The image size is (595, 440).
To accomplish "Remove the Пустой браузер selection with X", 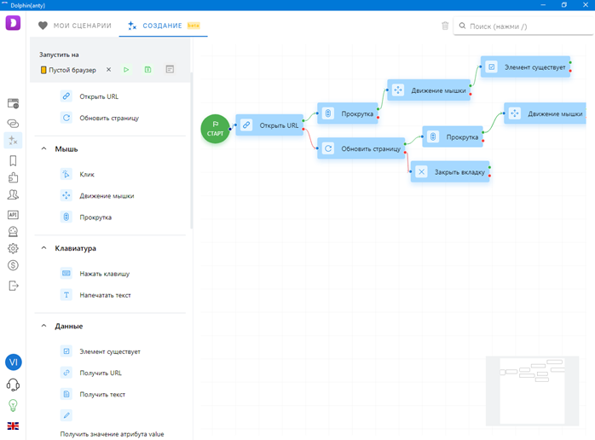I will (107, 70).
